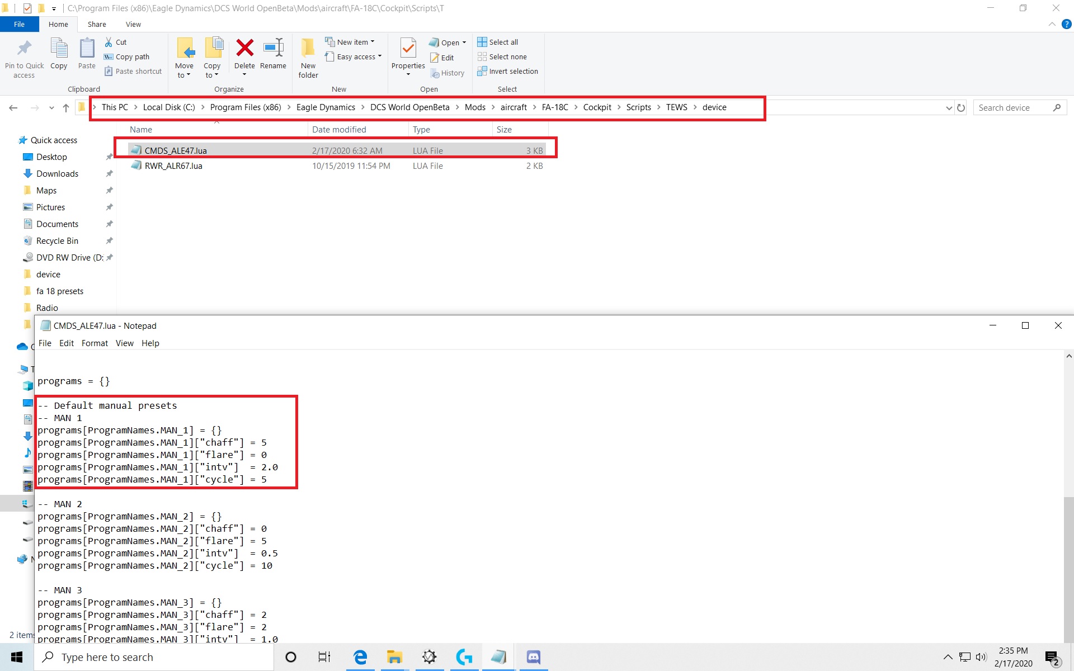Refresh the device folder view
The width and height of the screenshot is (1074, 671).
point(961,107)
